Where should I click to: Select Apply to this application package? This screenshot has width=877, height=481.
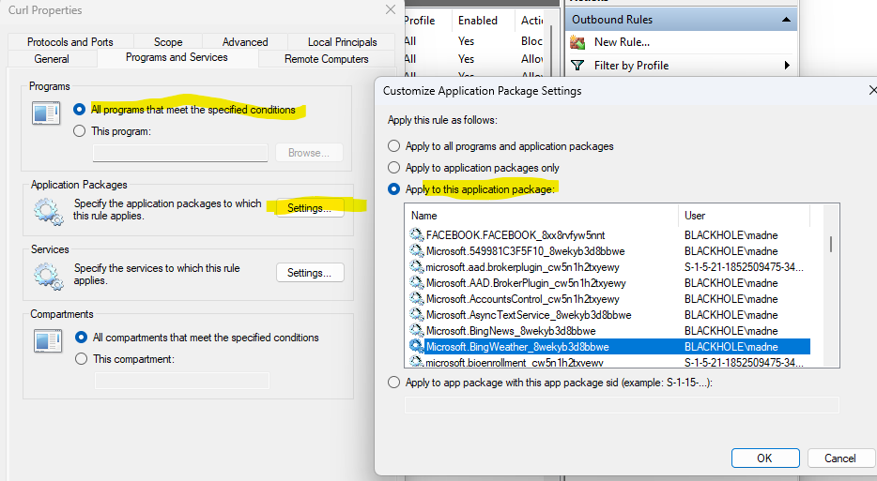[394, 188]
